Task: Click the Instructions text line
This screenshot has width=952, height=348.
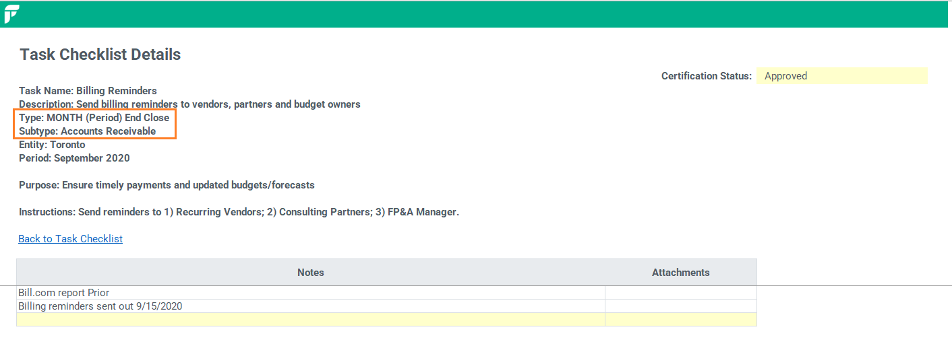Action: (239, 212)
